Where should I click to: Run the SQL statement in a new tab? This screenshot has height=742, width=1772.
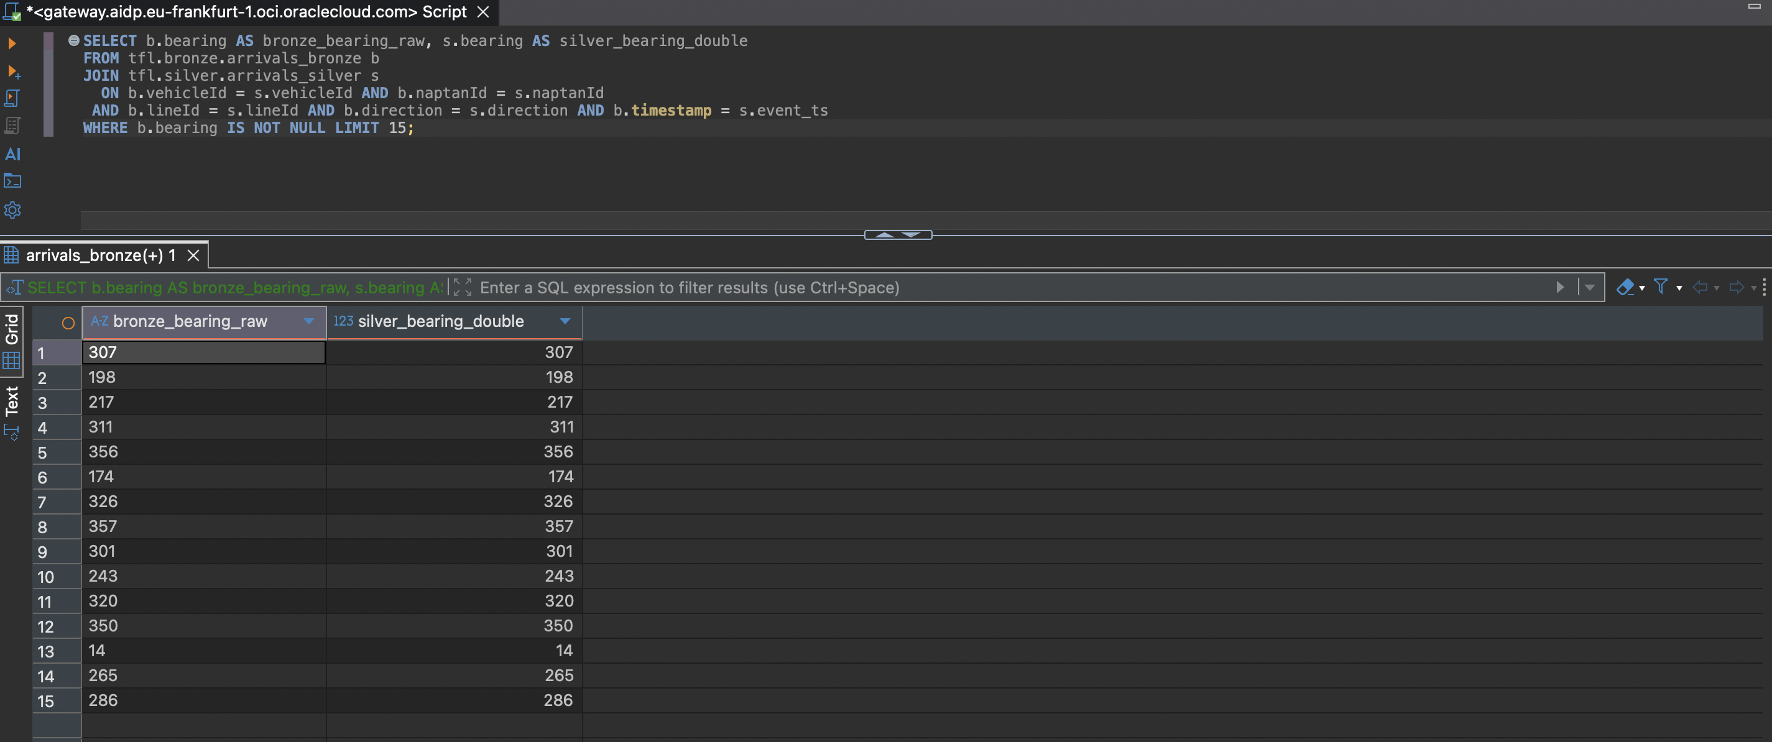(x=13, y=71)
